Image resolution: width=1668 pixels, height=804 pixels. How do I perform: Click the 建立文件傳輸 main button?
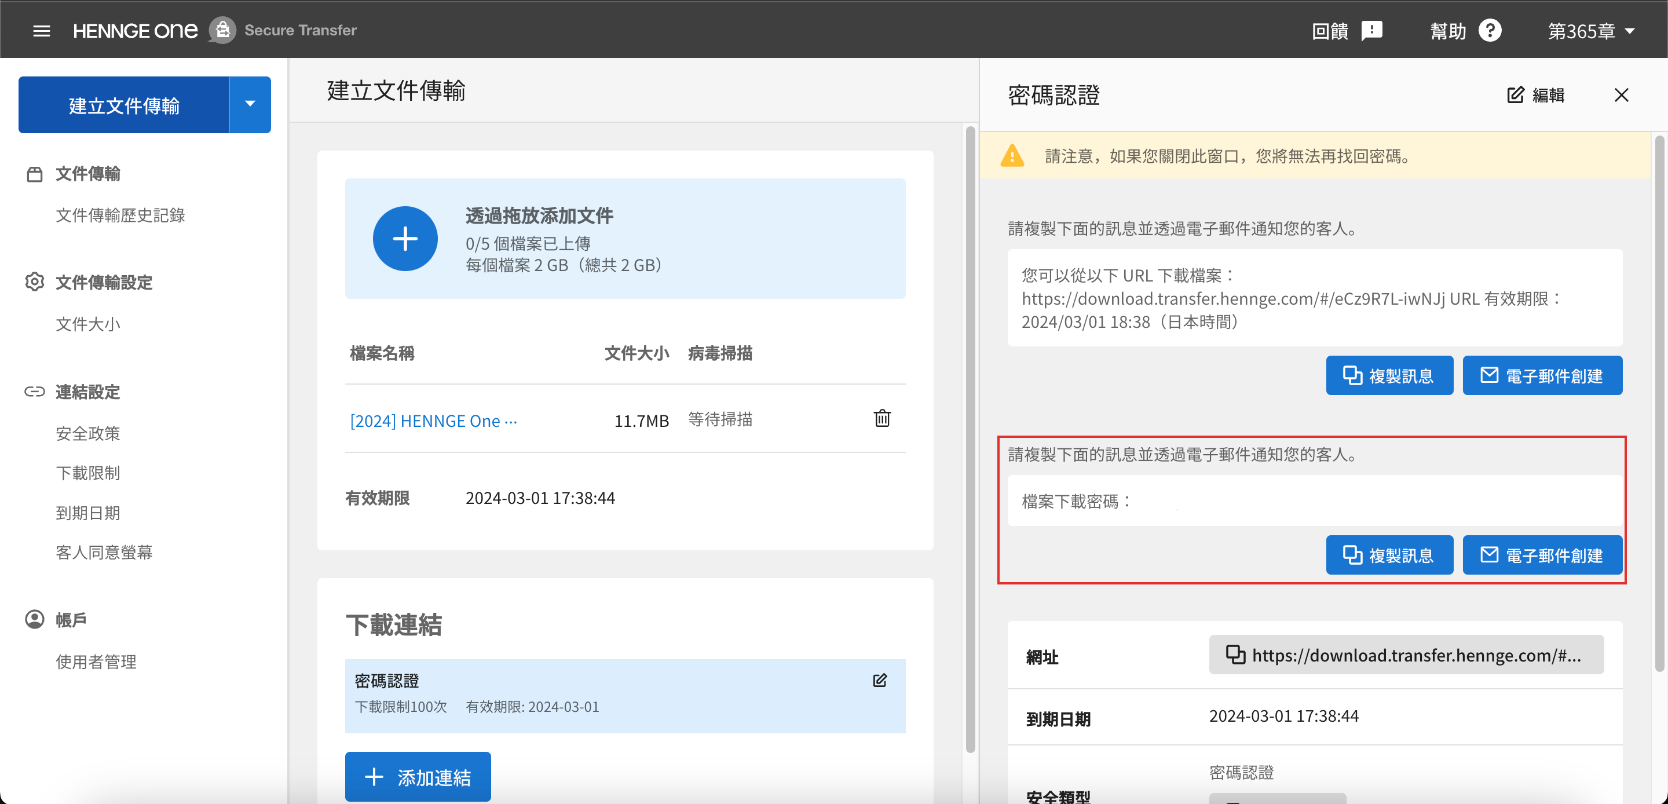click(x=124, y=105)
